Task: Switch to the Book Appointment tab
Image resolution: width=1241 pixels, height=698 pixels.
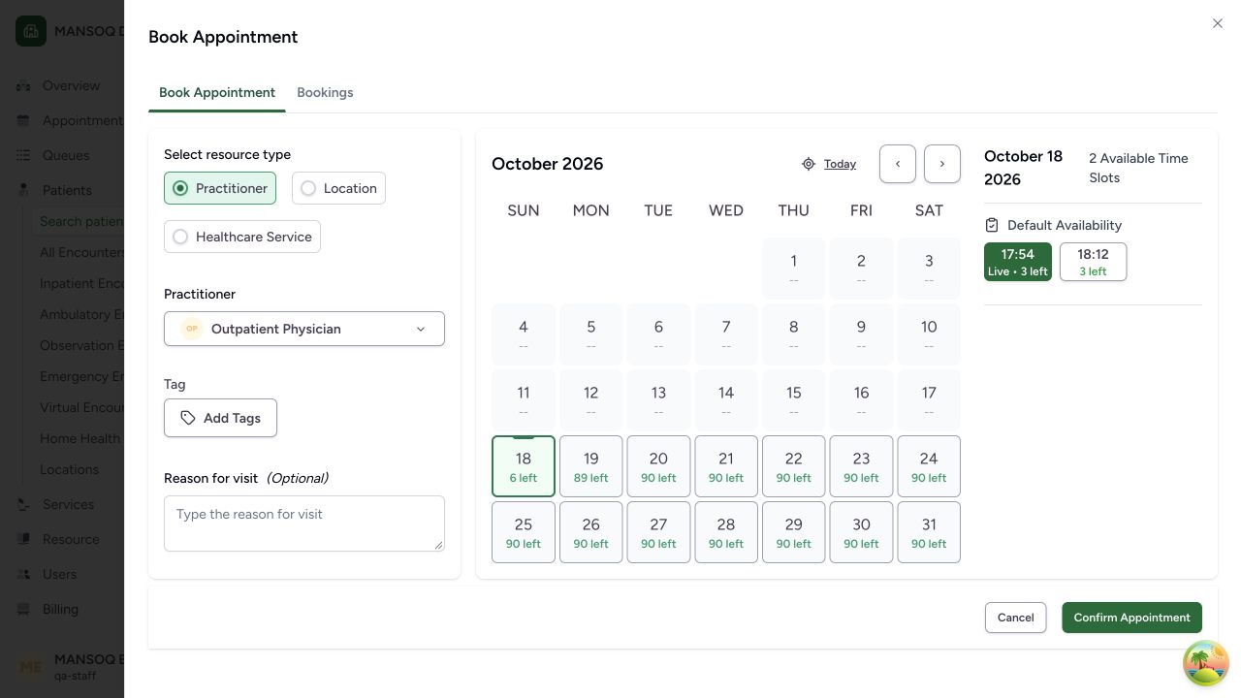Action: [x=217, y=93]
